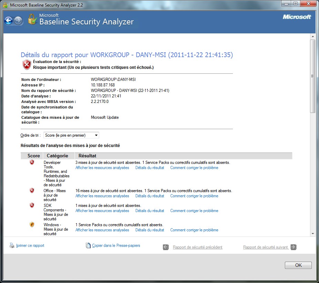Open Comment corriger le problème for SDK Components
Screen dimensions: 319x283
coord(194,211)
